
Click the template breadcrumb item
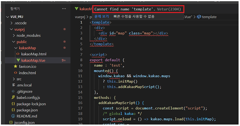(209, 17)
